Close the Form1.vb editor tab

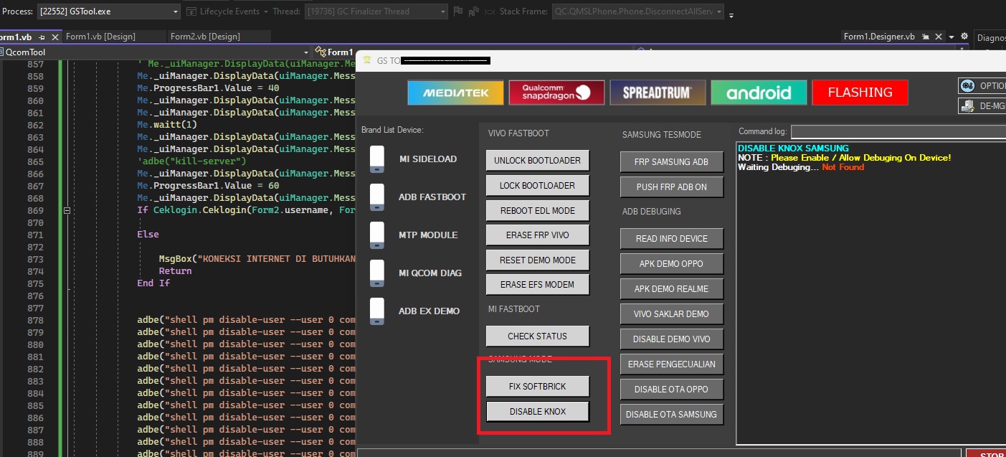[x=54, y=37]
